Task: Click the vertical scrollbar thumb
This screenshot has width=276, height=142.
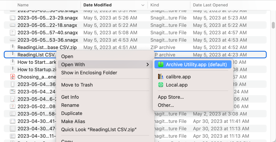Action: [273, 25]
